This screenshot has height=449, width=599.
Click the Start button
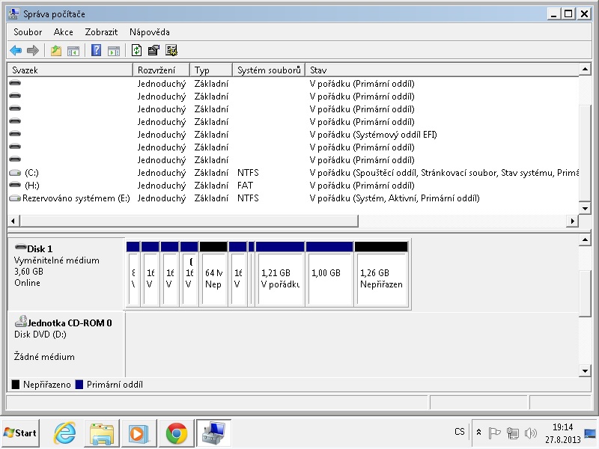click(x=21, y=433)
